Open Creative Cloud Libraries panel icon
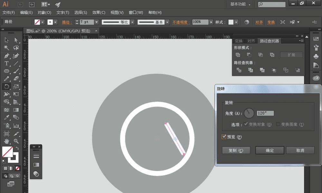Viewport: 322px width, 193px height. (316, 78)
